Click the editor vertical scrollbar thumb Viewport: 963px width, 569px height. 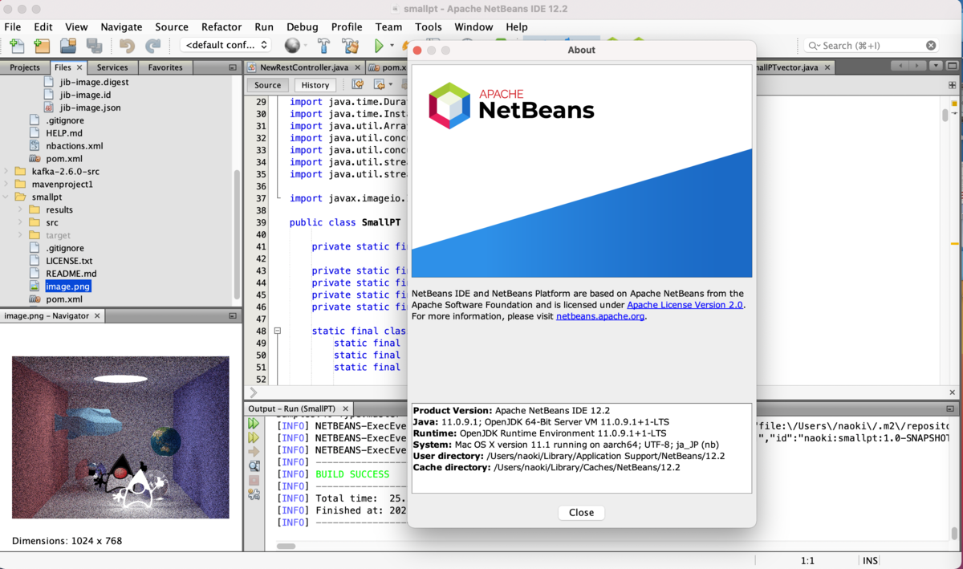click(945, 115)
